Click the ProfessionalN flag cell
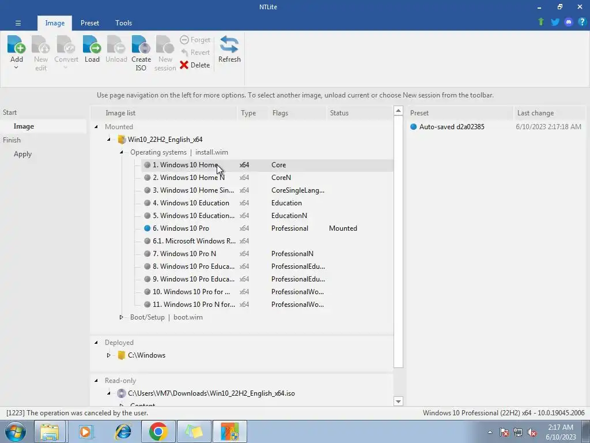Image resolution: width=590 pixels, height=443 pixels. (292, 254)
